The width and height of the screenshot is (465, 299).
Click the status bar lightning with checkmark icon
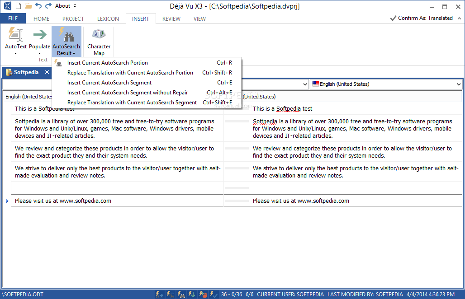tap(214, 294)
